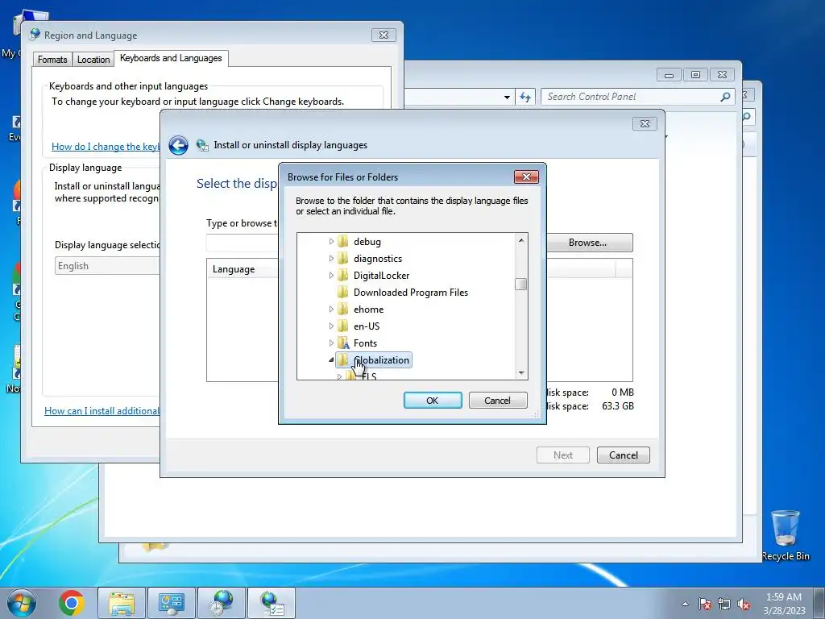The width and height of the screenshot is (825, 619).
Task: Click the Action Center flag tray icon
Action: [x=704, y=604]
